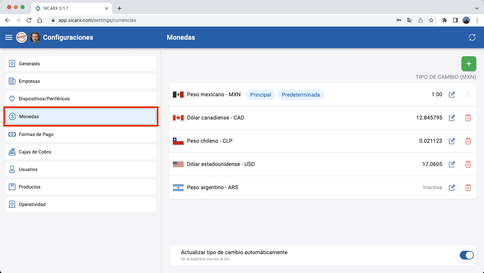This screenshot has height=273, width=484.
Task: Edit the Peso mexicano currency
Action: tap(452, 95)
